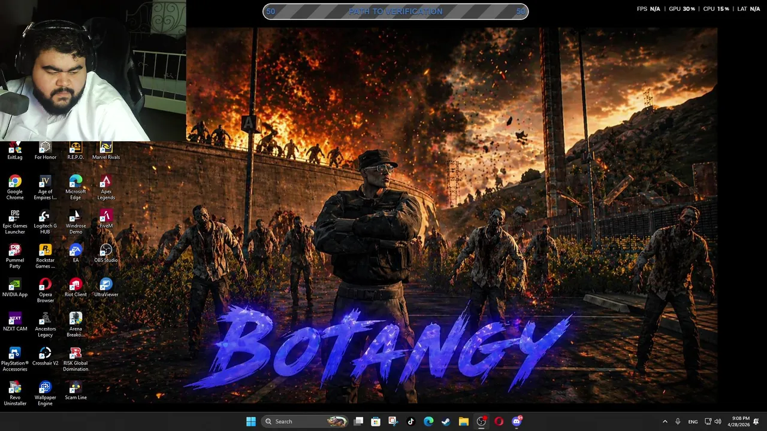
Task: Open Task View on the taskbar
Action: 358,421
